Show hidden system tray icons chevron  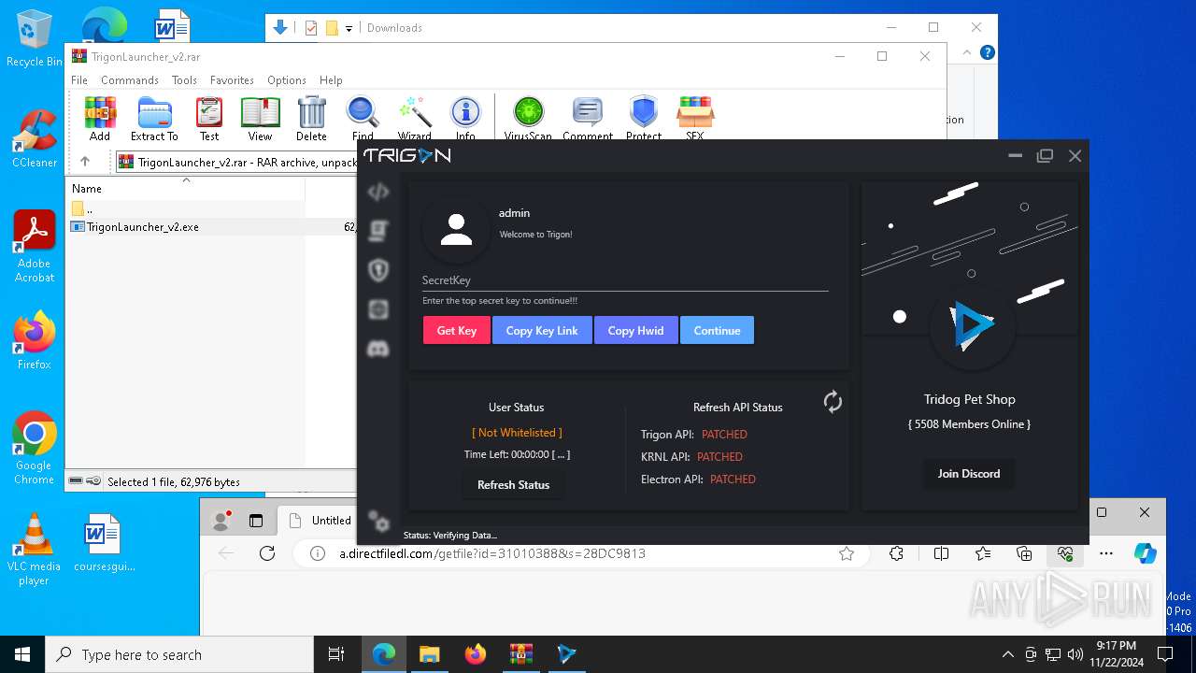tap(1007, 654)
